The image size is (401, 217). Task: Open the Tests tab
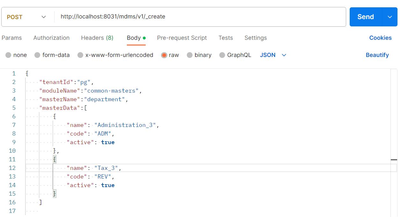click(226, 38)
